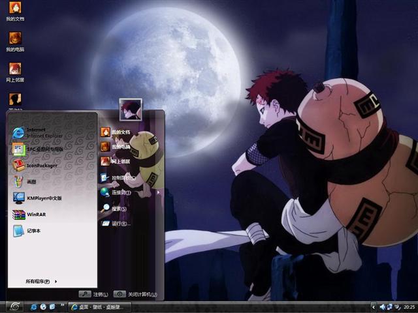This screenshot has height=313, width=418.
Task: Open 我的文档 desktop icon
Action: tap(15, 10)
